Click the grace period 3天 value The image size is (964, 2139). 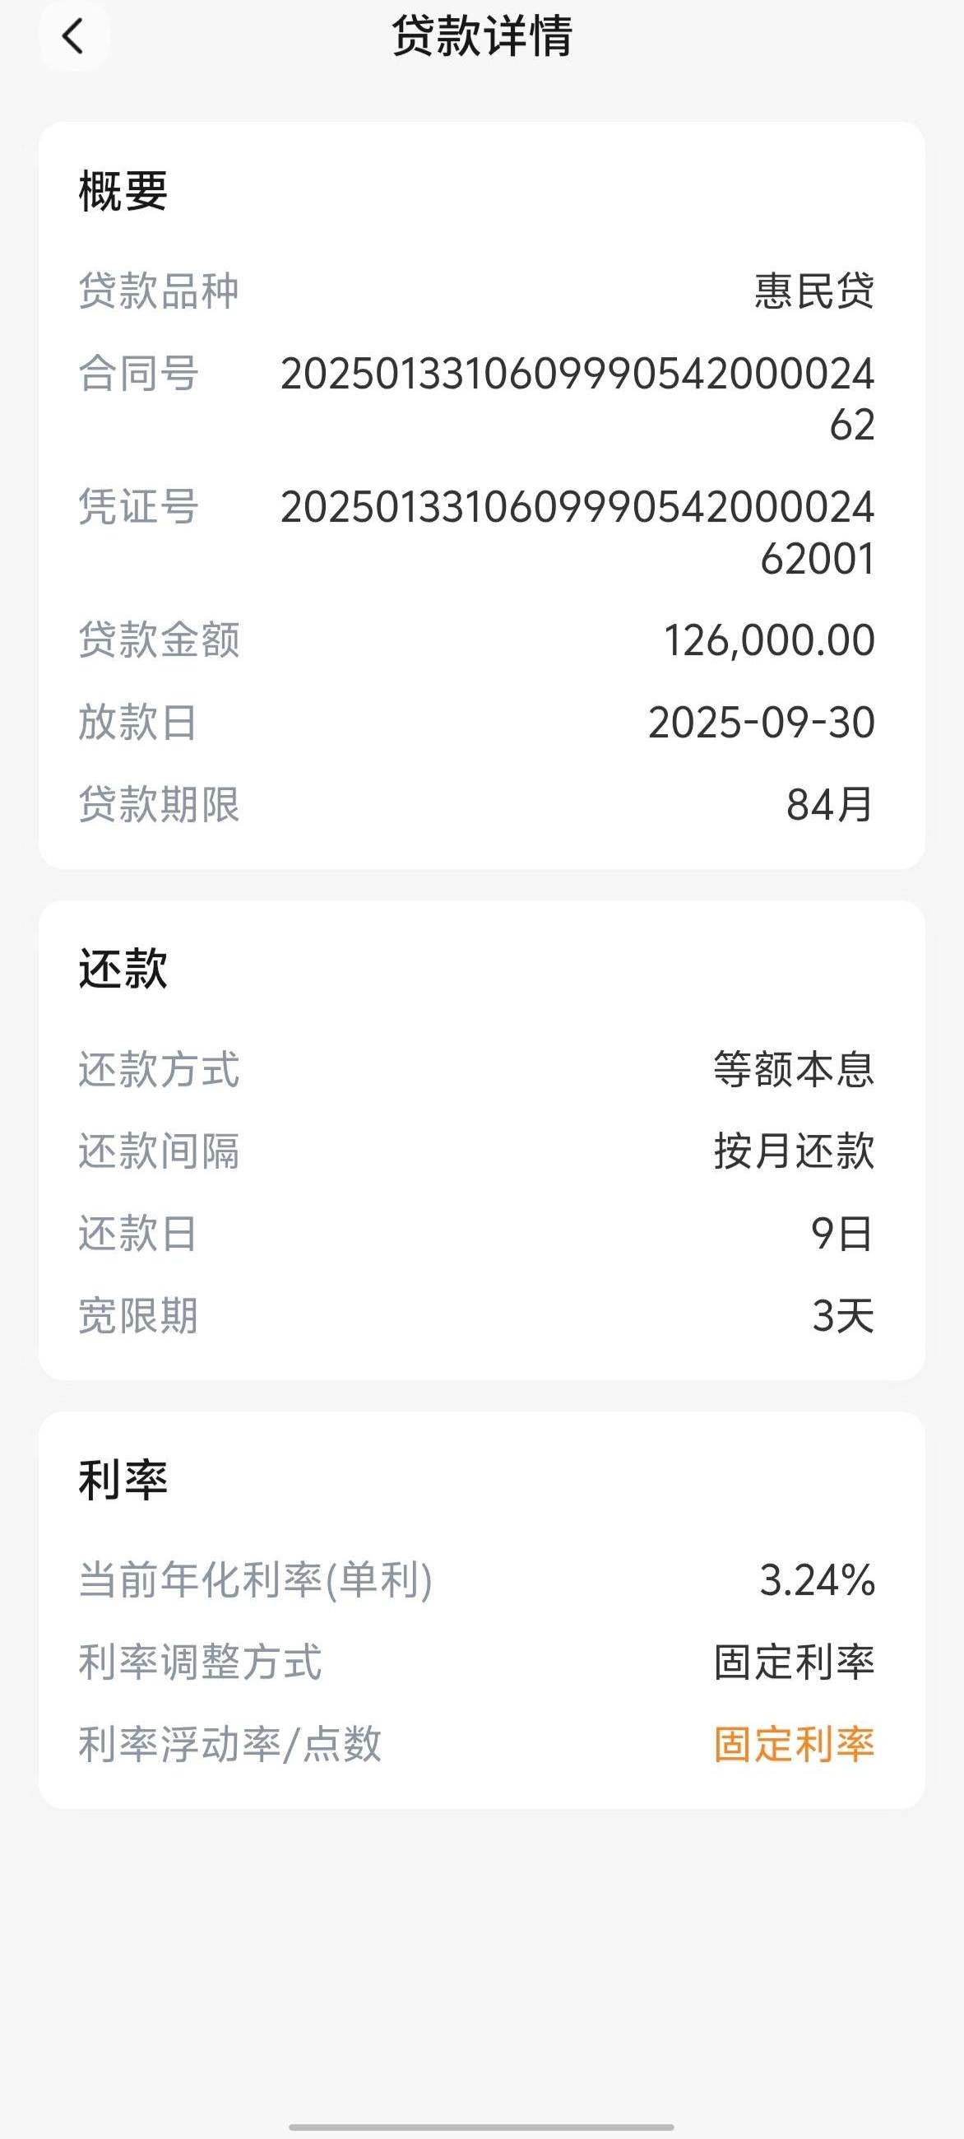[x=843, y=1316]
